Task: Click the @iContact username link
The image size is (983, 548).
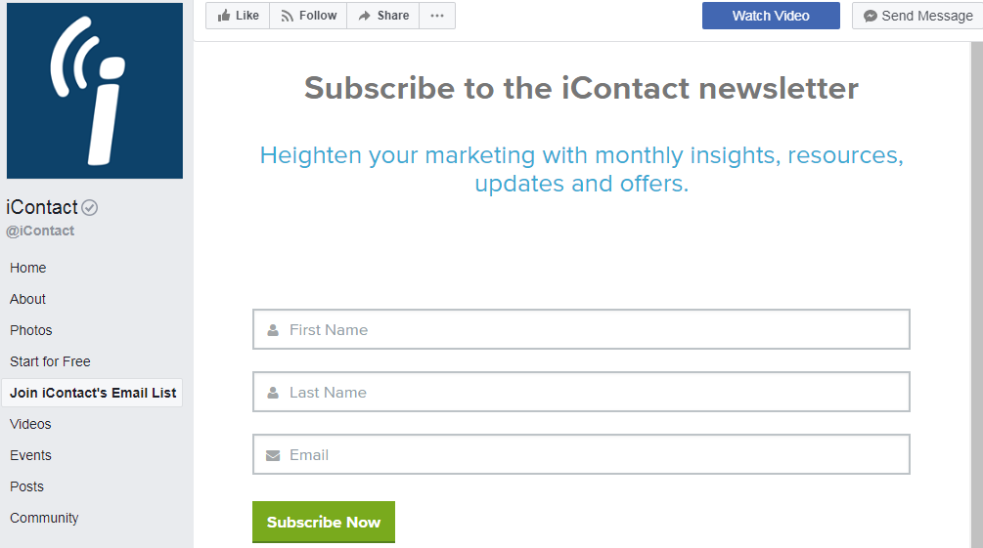Action: point(40,231)
